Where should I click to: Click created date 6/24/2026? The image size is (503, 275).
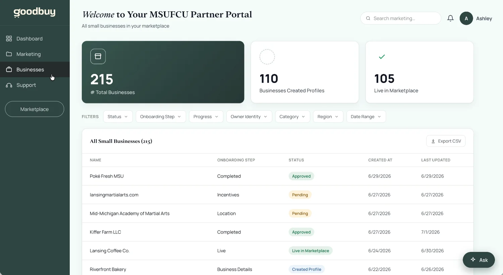[380, 251]
